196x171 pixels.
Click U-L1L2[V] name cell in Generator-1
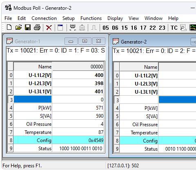[x=33, y=75]
